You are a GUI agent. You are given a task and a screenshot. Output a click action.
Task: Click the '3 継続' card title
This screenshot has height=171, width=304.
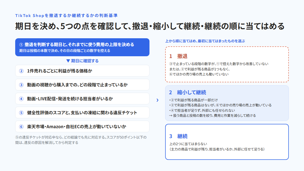(x=178, y=136)
